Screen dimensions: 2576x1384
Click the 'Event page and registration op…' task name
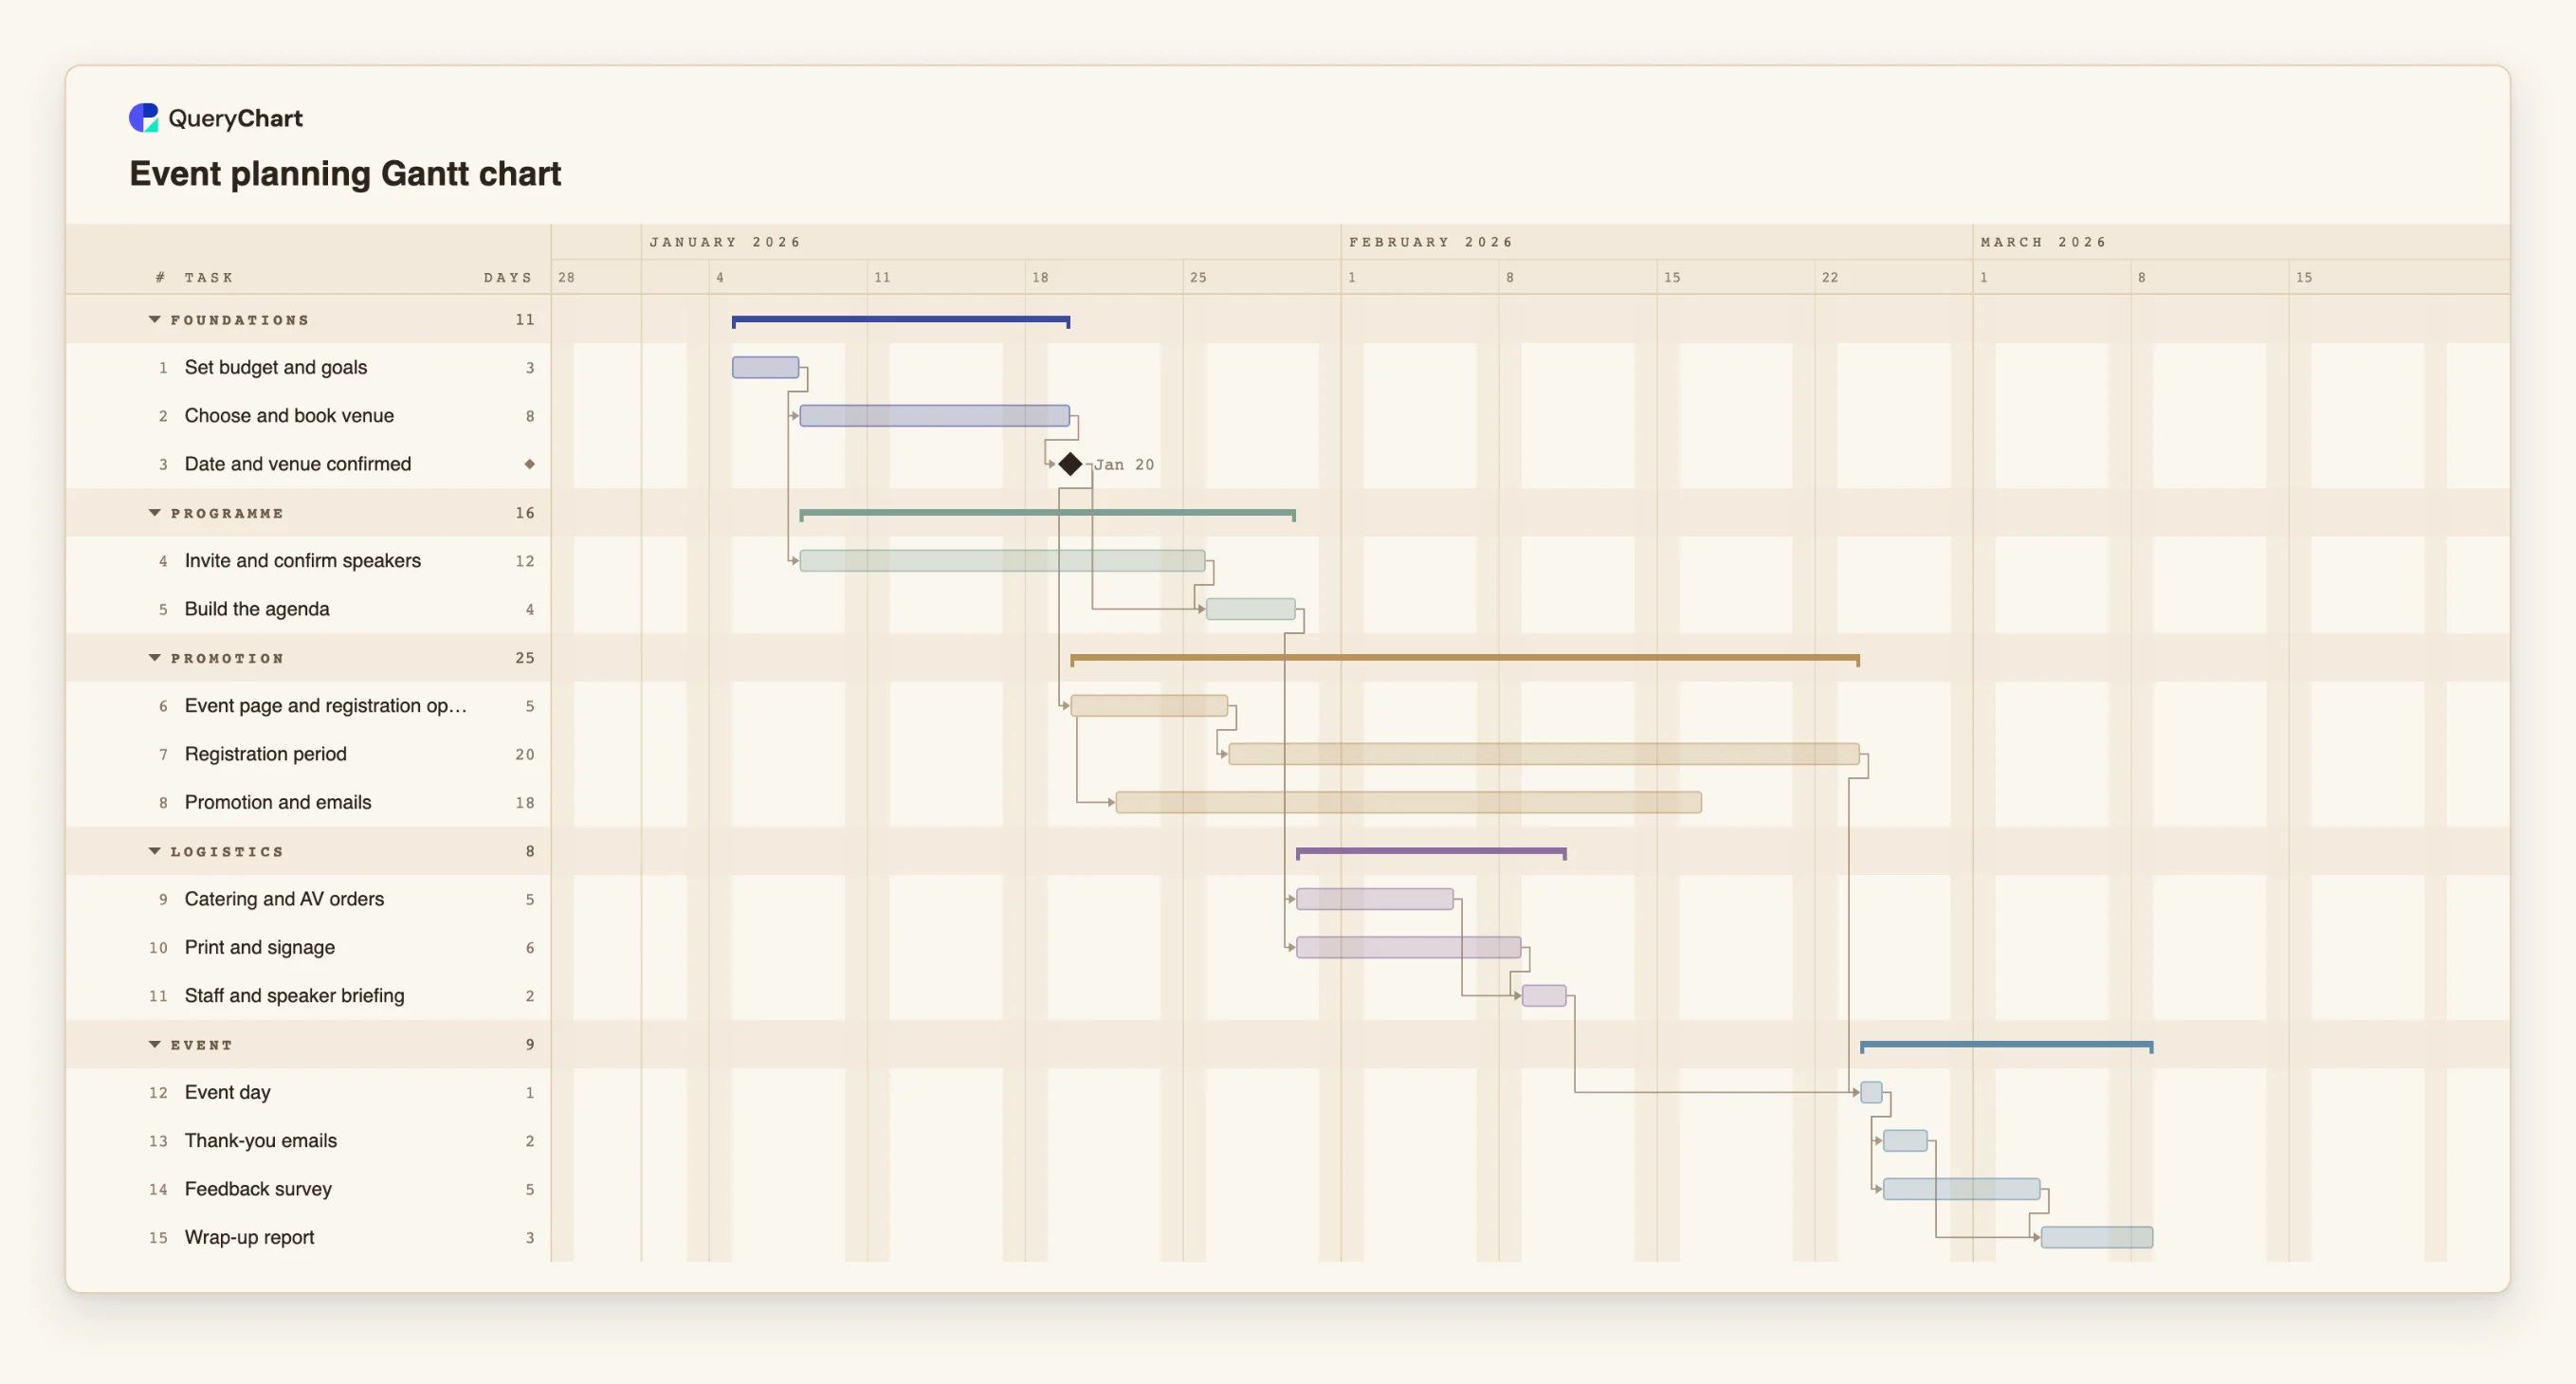pos(326,706)
